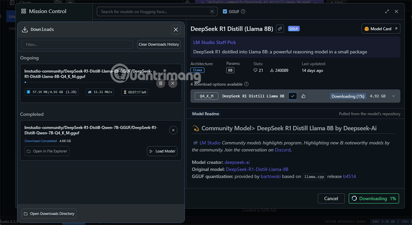Click the 14 days ago last updated value
This screenshot has width=412, height=225.
pos(312,70)
